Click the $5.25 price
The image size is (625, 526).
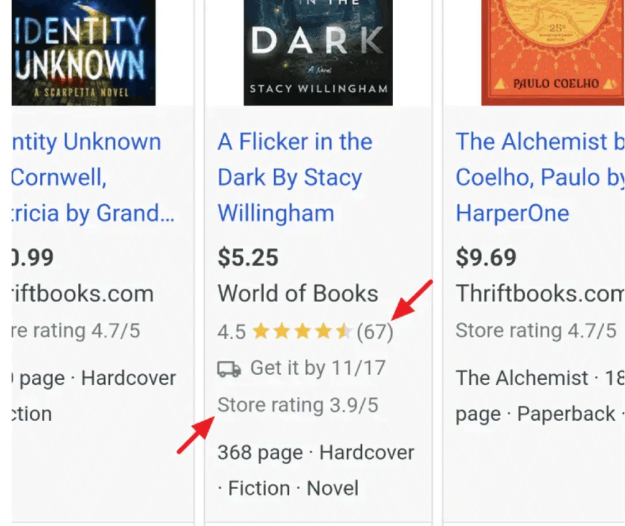pyautogui.click(x=248, y=257)
